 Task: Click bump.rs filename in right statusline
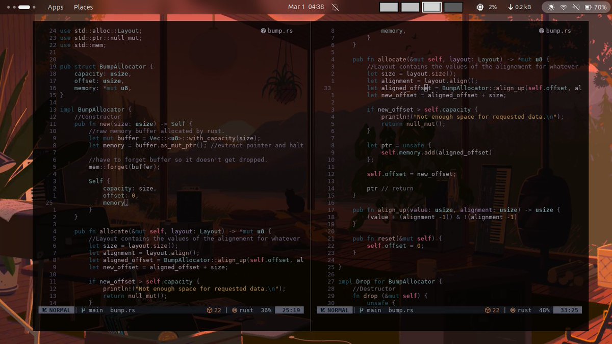click(401, 310)
